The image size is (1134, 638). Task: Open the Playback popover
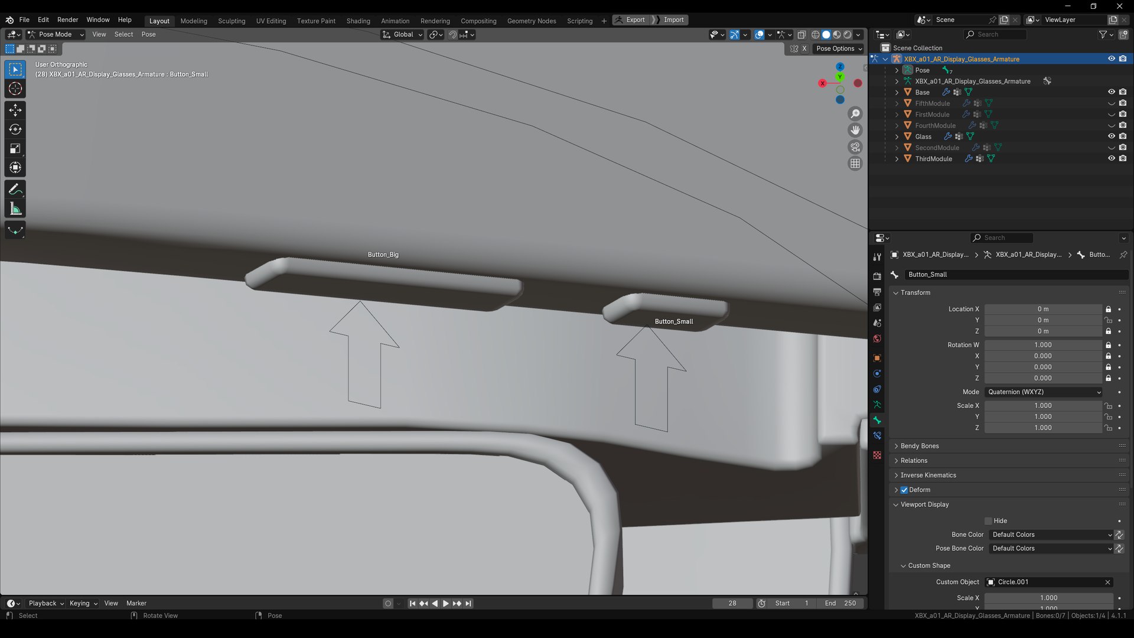(46, 604)
